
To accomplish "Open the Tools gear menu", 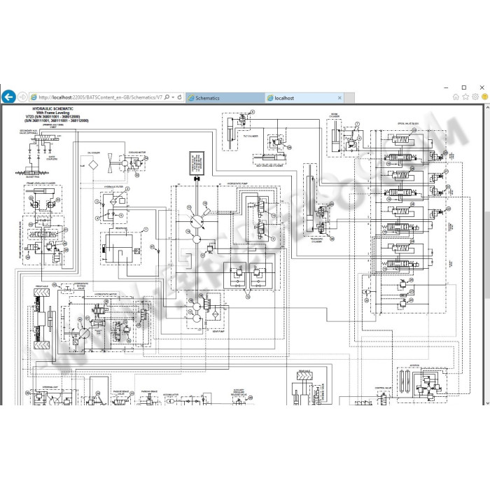I will tap(475, 97).
